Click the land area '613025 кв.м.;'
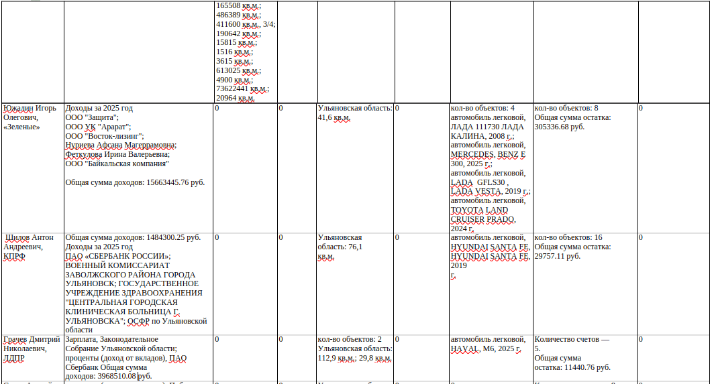714x384 pixels. tap(239, 70)
